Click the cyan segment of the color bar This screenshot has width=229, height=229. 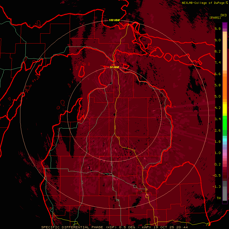tap(225, 140)
